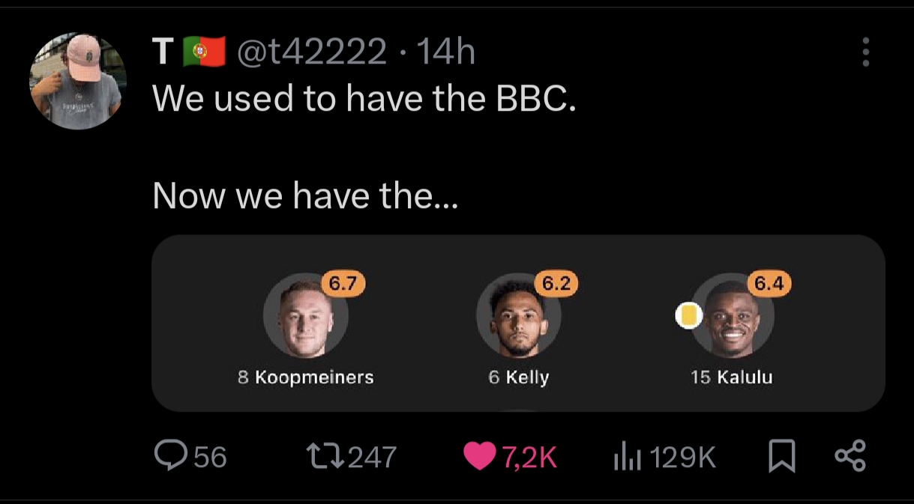Toggle the pink heart like icon
914x504 pixels.
(480, 455)
